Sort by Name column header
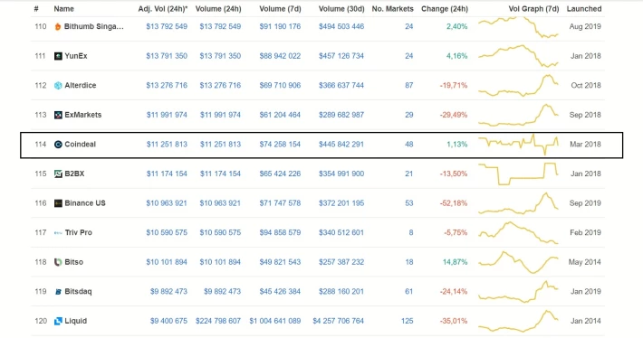Image resolution: width=643 pixels, height=338 pixels. 64,9
